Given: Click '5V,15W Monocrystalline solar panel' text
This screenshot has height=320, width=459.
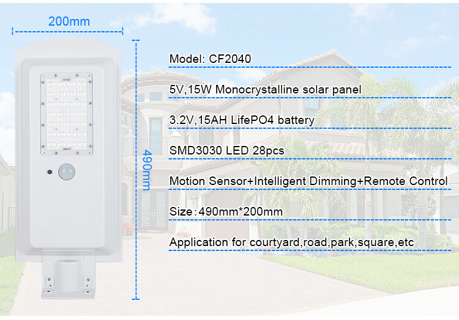Looking at the screenshot, I should pos(265,90).
